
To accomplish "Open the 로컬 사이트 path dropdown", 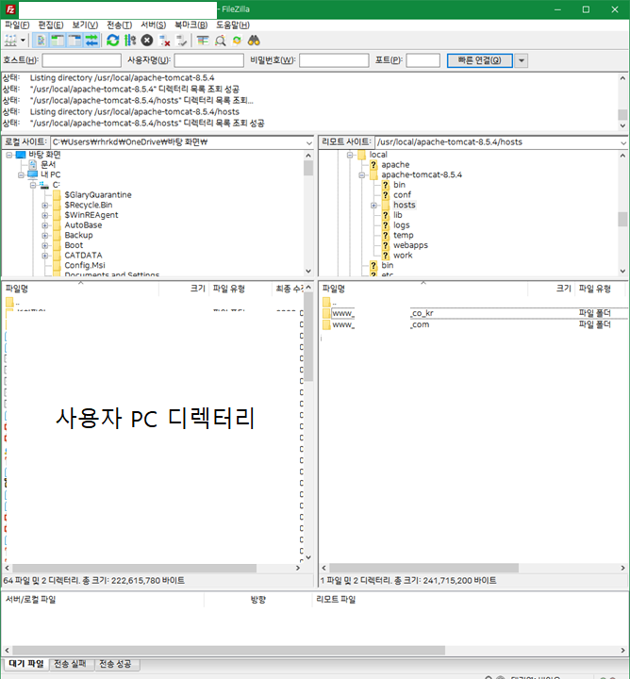I will pyautogui.click(x=309, y=142).
